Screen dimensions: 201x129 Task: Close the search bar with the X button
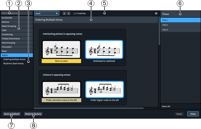click(x=156, y=13)
